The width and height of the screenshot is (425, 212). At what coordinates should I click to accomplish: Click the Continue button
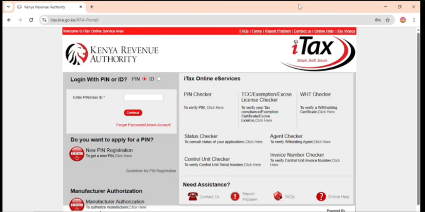tap(133, 113)
